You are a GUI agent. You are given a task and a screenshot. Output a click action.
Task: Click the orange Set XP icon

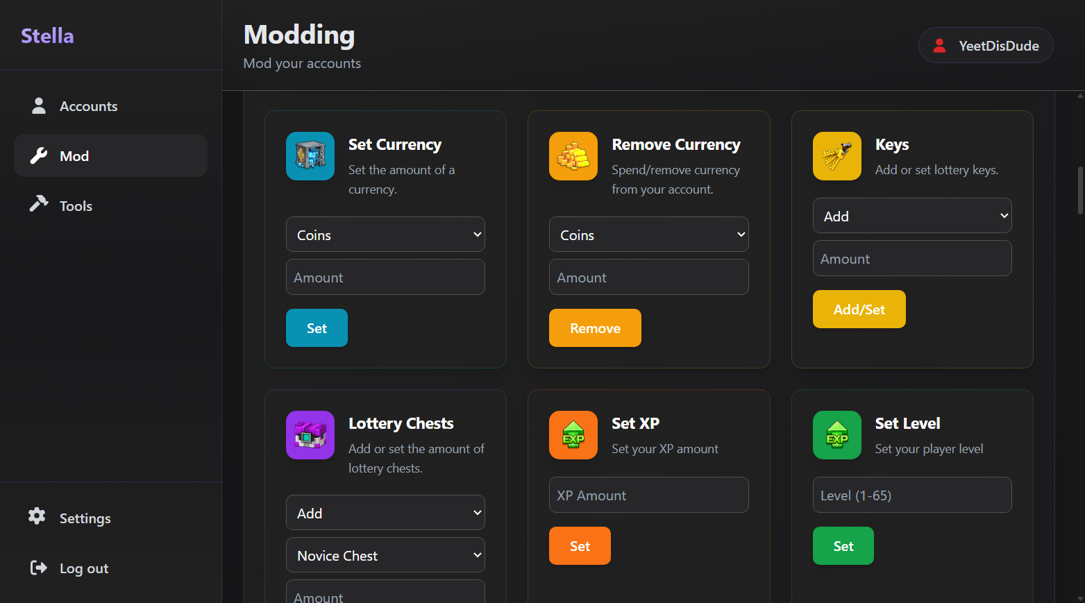coord(573,435)
